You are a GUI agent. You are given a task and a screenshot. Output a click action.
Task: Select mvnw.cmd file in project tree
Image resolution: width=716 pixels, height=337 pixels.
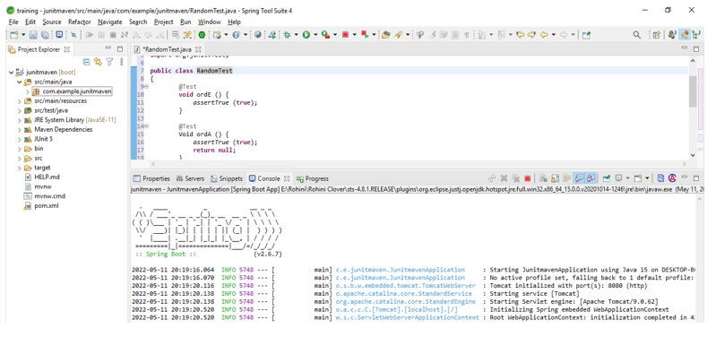pyautogui.click(x=50, y=196)
